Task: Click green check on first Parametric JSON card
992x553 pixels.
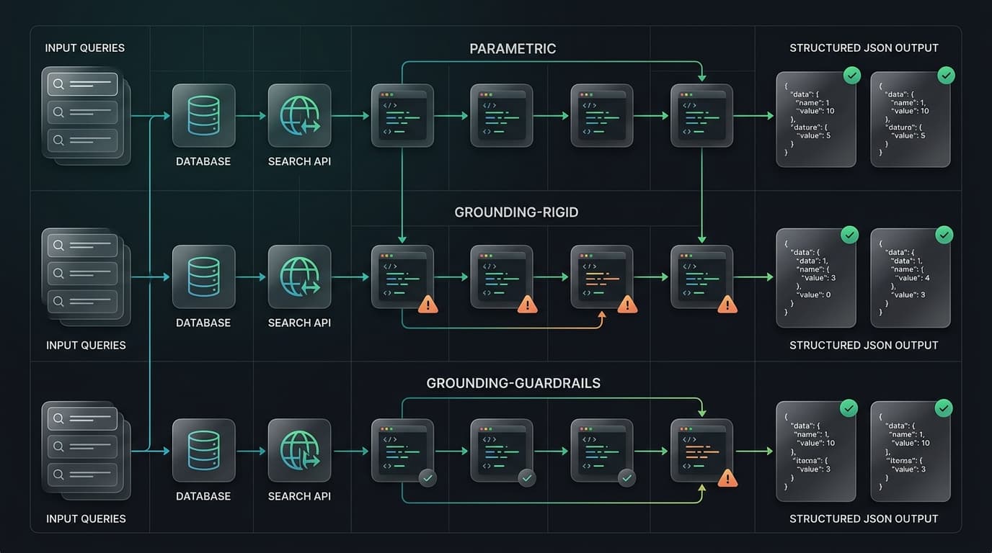Action: pyautogui.click(x=852, y=75)
